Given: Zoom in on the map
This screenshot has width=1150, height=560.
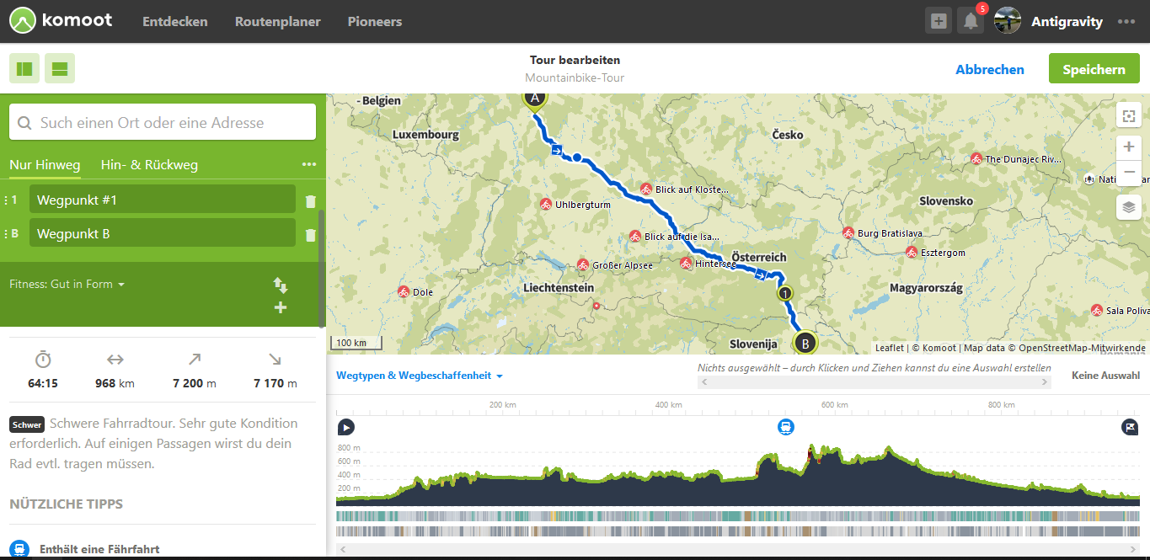Looking at the screenshot, I should [x=1129, y=147].
